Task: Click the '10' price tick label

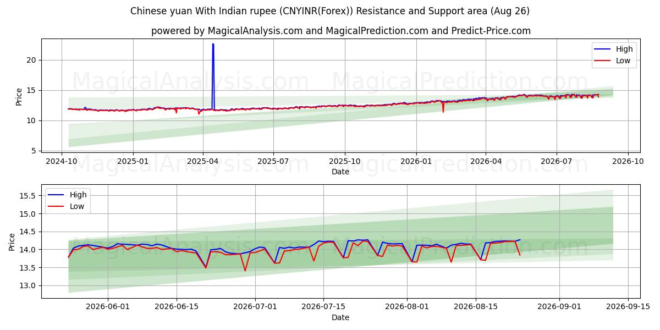Action: coord(32,120)
